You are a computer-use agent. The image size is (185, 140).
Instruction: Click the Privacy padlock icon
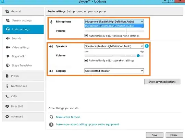click(x=7, y=76)
